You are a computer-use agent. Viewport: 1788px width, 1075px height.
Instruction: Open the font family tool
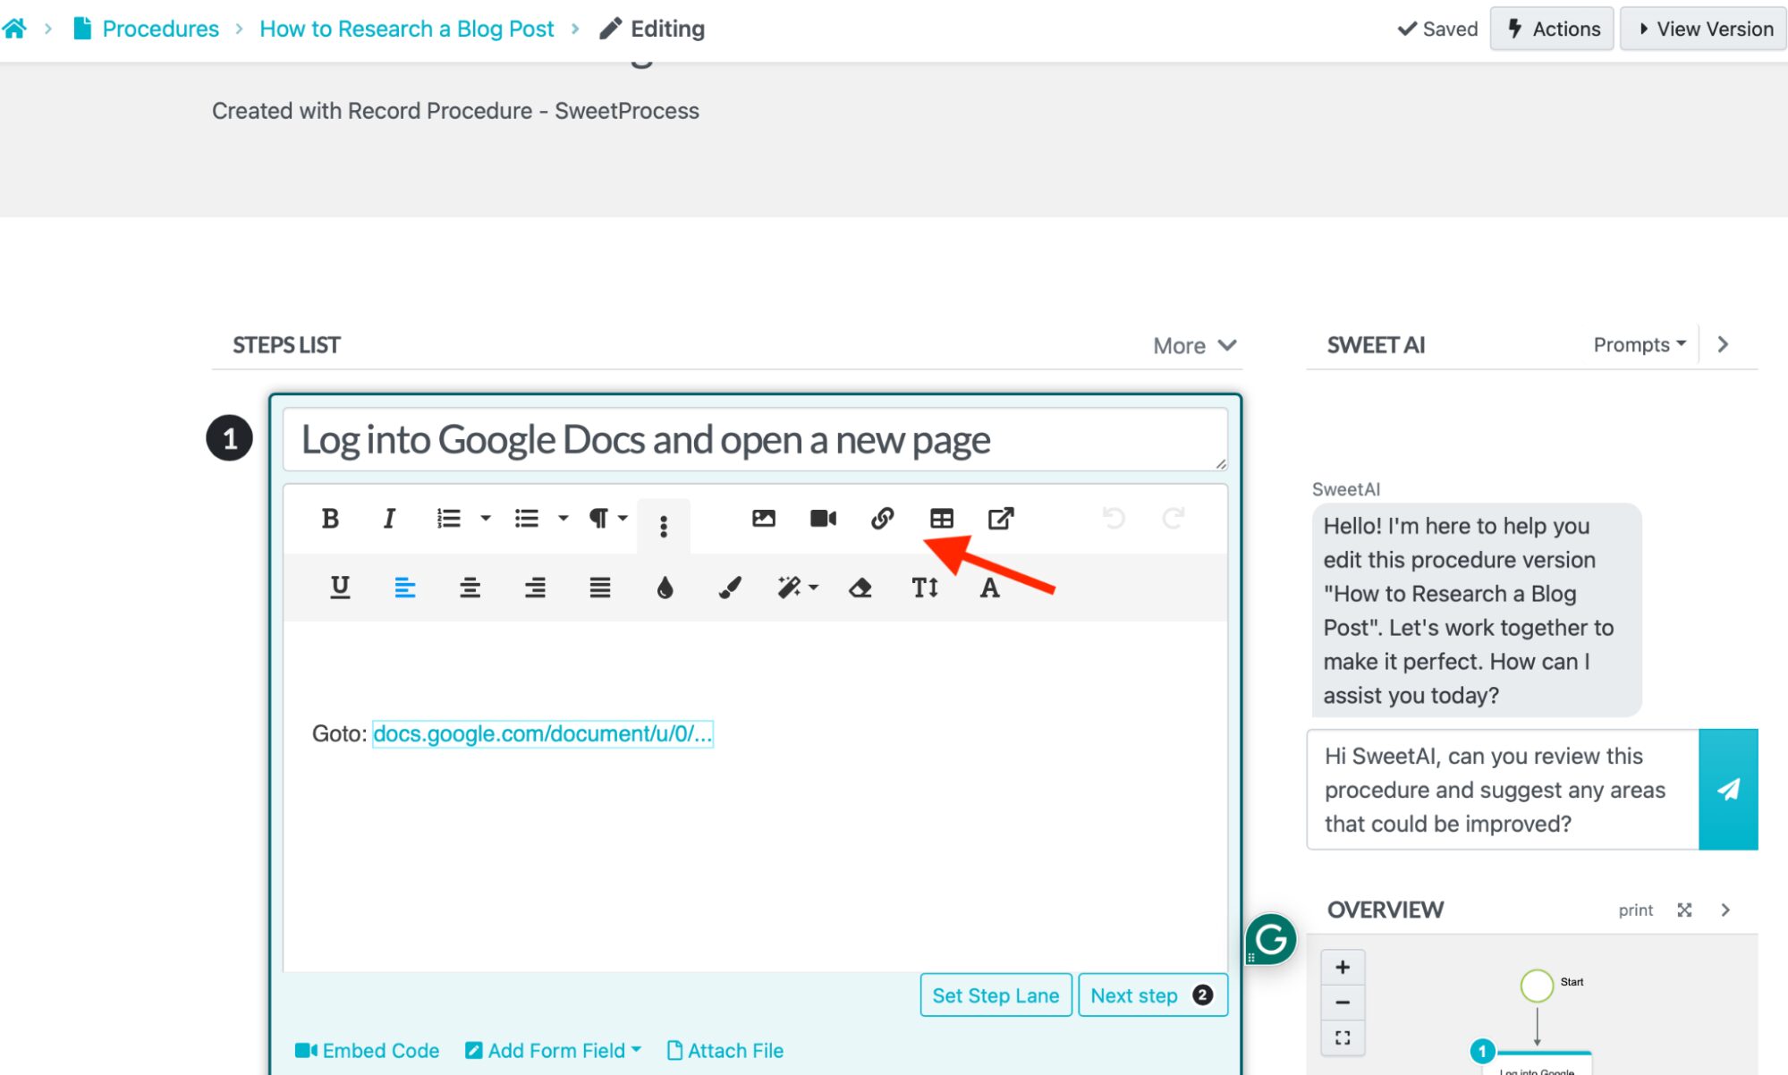tap(989, 588)
